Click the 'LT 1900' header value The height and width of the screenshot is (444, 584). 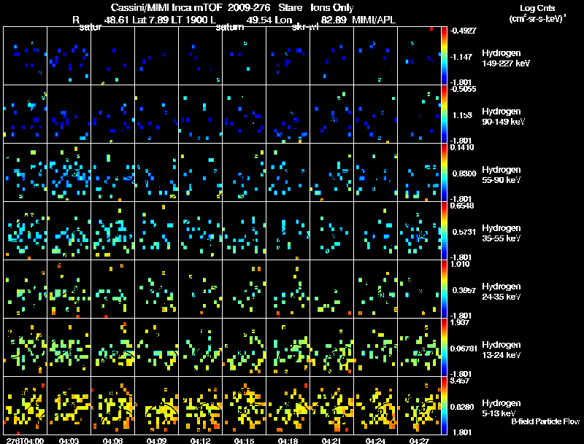click(191, 20)
